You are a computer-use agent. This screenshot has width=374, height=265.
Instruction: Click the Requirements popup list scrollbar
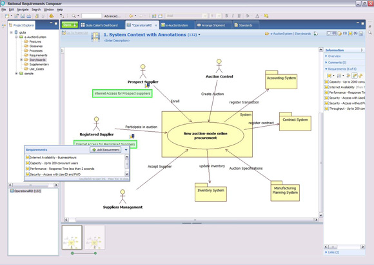pyautogui.click(x=126, y=165)
